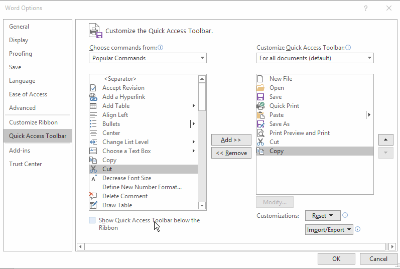
Task: Select the Quick Print printer icon
Action: [x=260, y=106]
